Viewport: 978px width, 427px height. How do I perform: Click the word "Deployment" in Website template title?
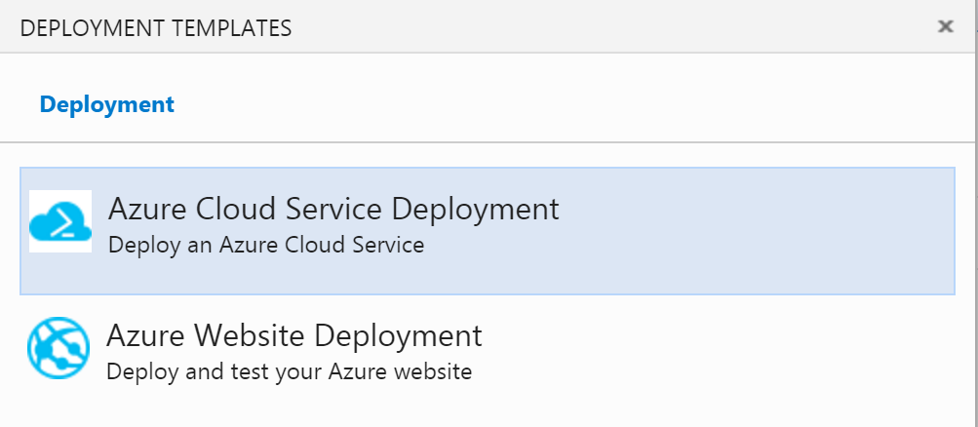pyautogui.click(x=398, y=337)
